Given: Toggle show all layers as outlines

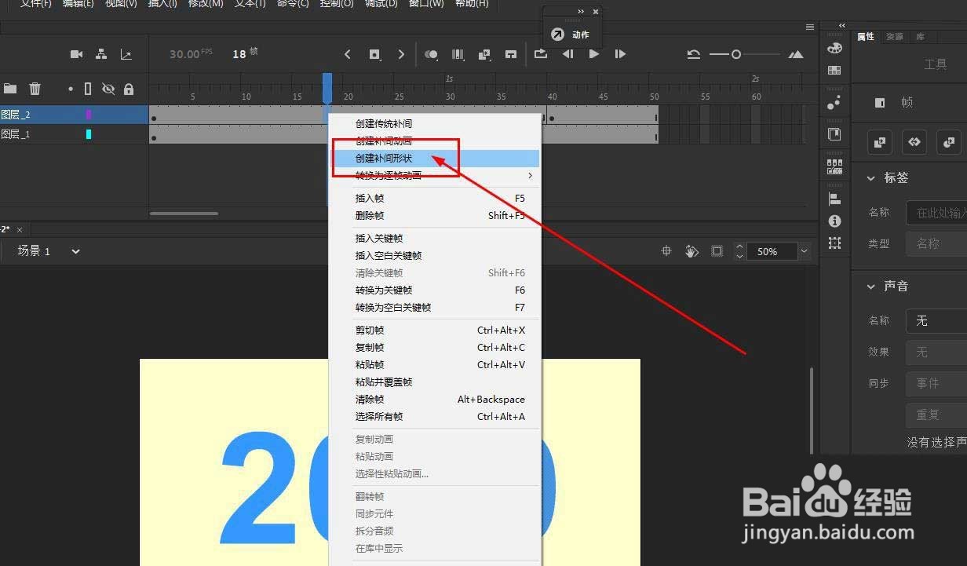Looking at the screenshot, I should click(88, 89).
